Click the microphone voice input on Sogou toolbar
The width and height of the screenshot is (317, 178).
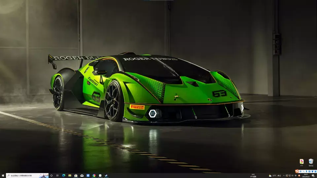(306, 171)
